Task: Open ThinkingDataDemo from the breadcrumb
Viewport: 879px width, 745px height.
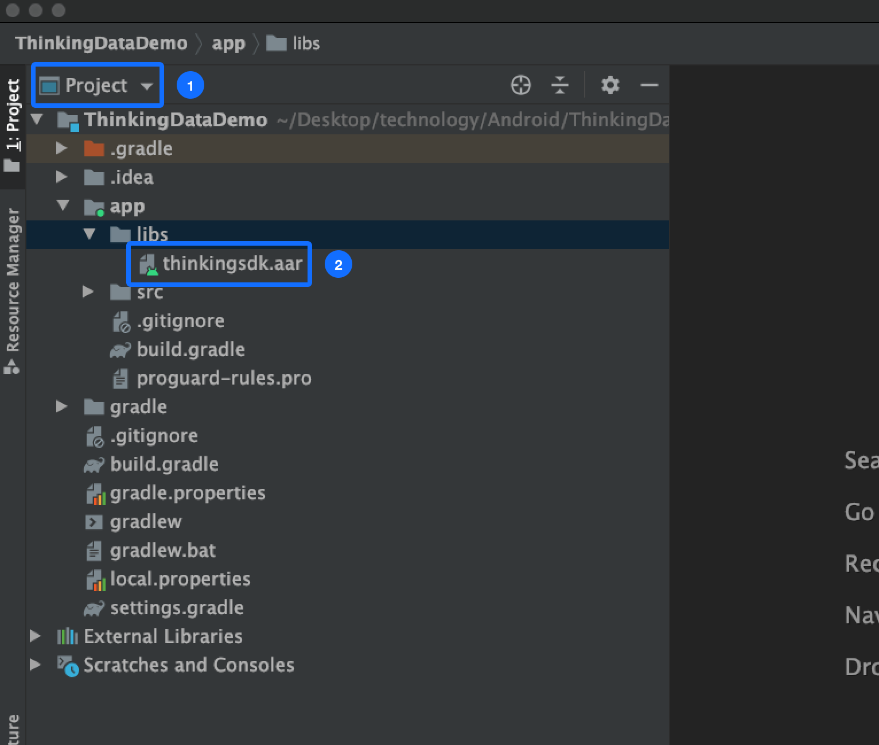Action: coord(101,43)
